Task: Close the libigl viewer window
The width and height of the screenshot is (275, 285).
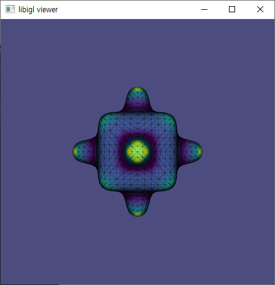Action: pyautogui.click(x=260, y=9)
